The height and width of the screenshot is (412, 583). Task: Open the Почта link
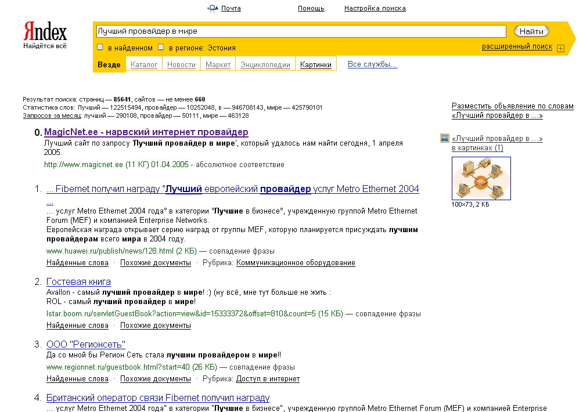pos(231,8)
